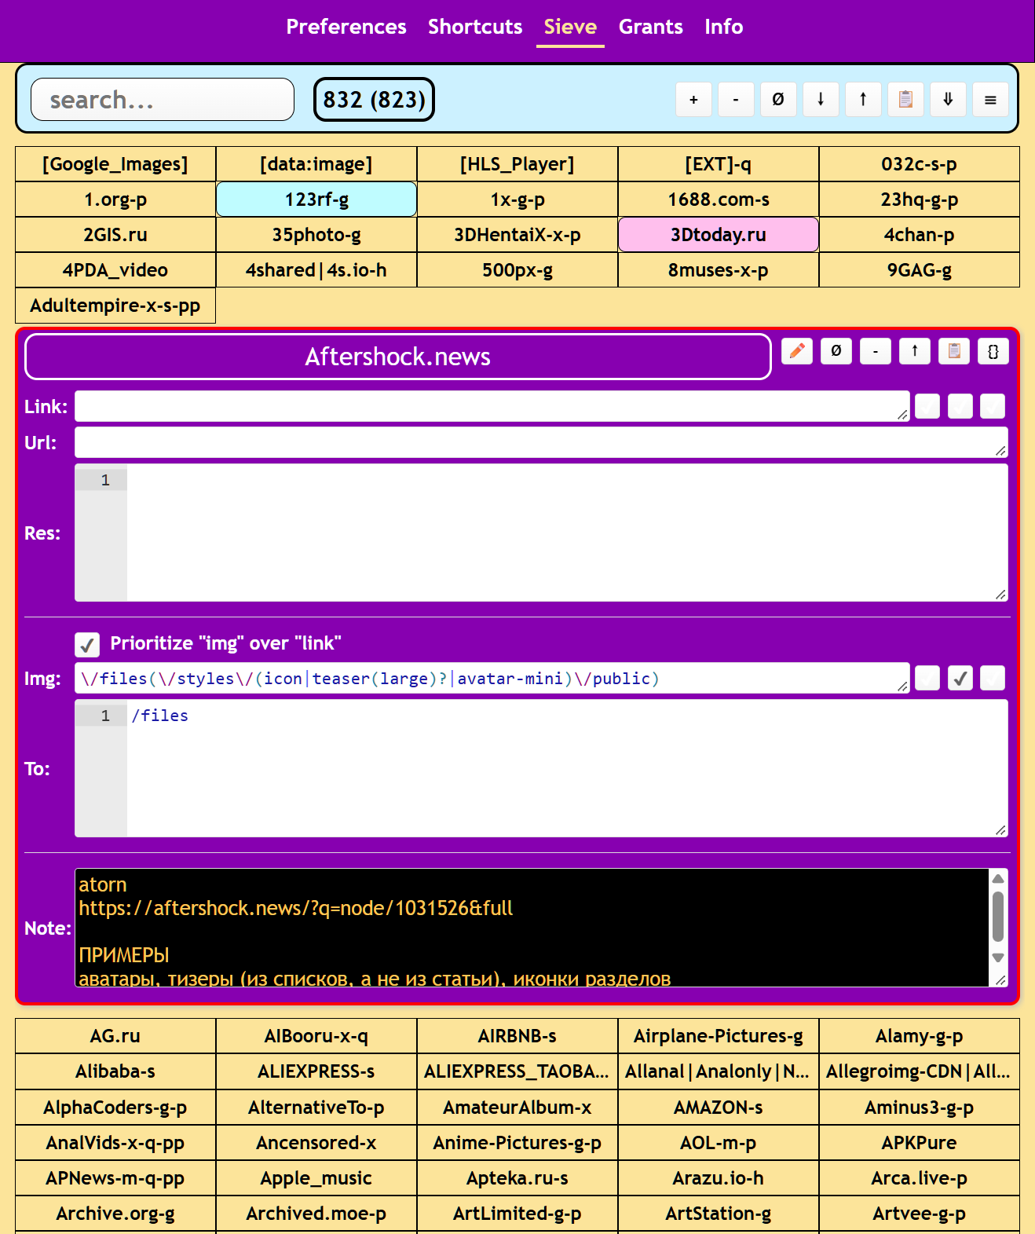
Task: Click the ø disable icon in top toolbar
Action: click(x=778, y=100)
